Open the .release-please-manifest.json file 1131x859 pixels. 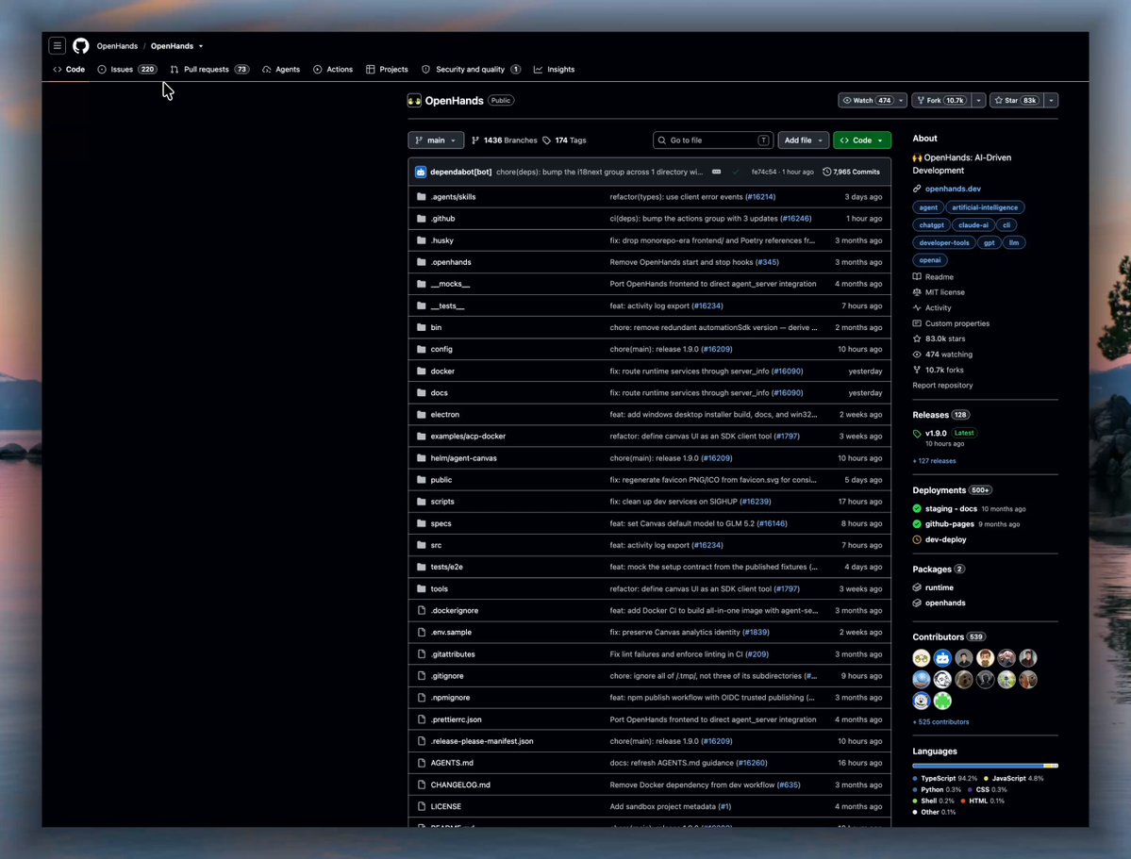click(x=482, y=741)
